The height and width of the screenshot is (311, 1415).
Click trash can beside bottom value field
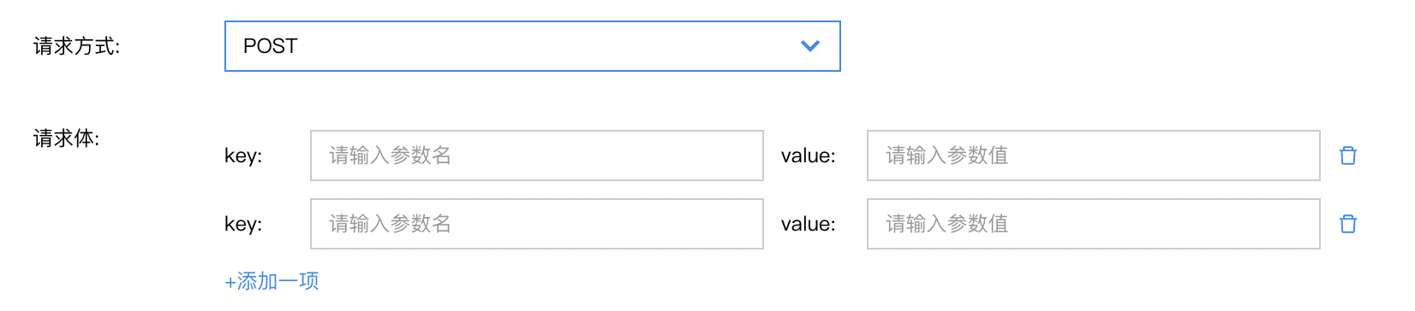coord(1348,224)
